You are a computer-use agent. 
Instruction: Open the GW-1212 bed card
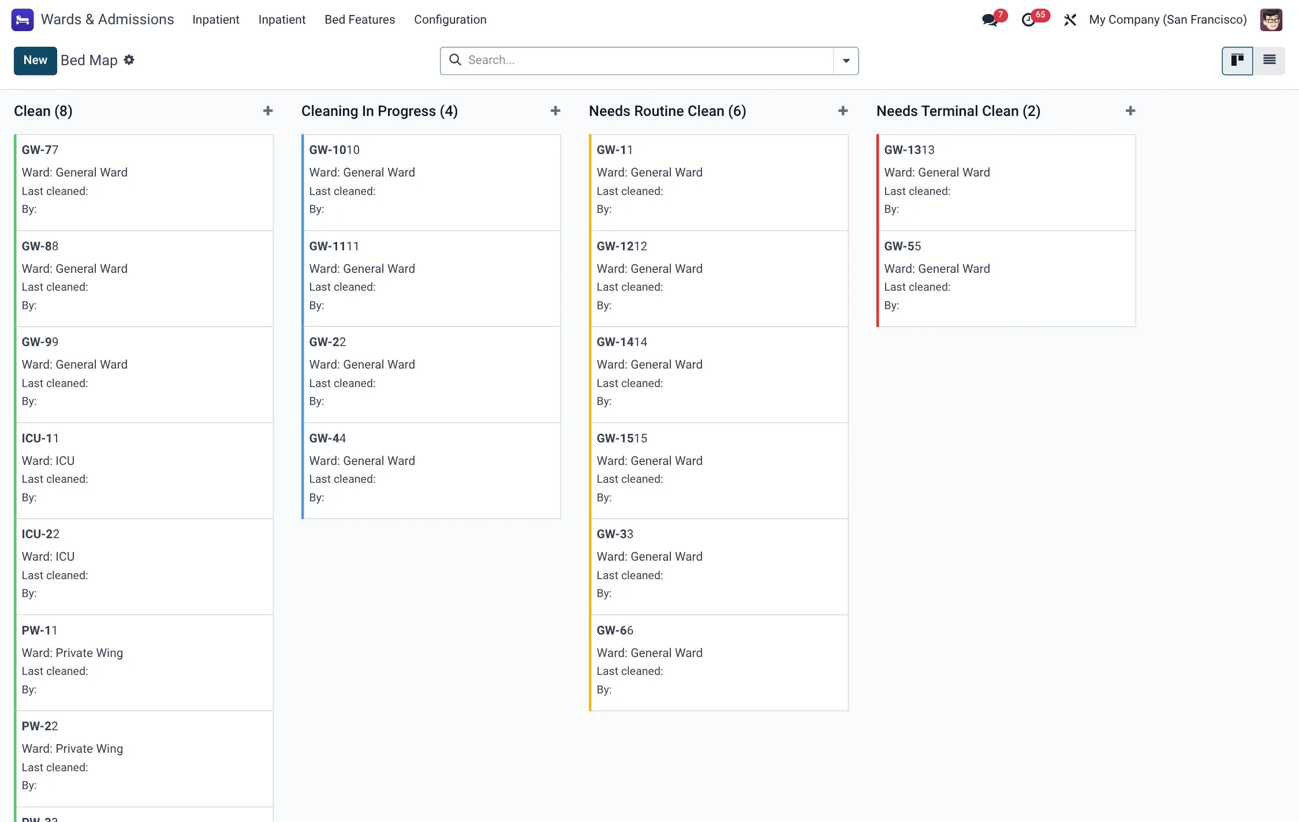pos(719,279)
